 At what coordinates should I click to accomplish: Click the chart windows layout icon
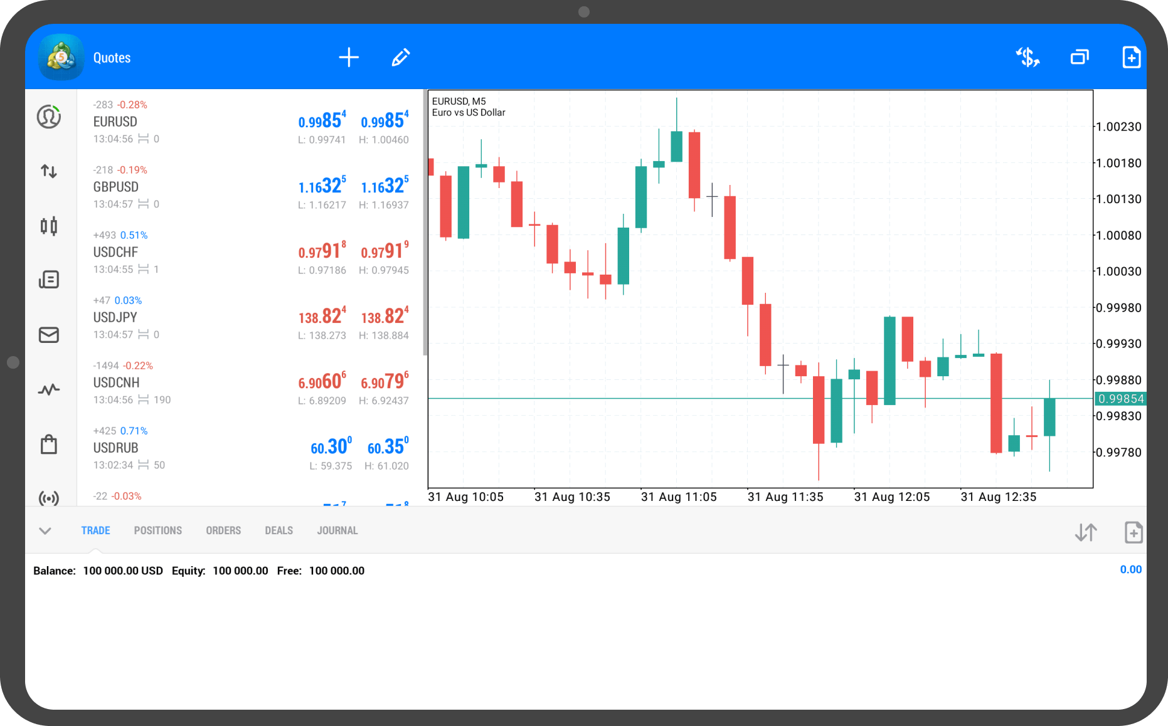pyautogui.click(x=1080, y=58)
